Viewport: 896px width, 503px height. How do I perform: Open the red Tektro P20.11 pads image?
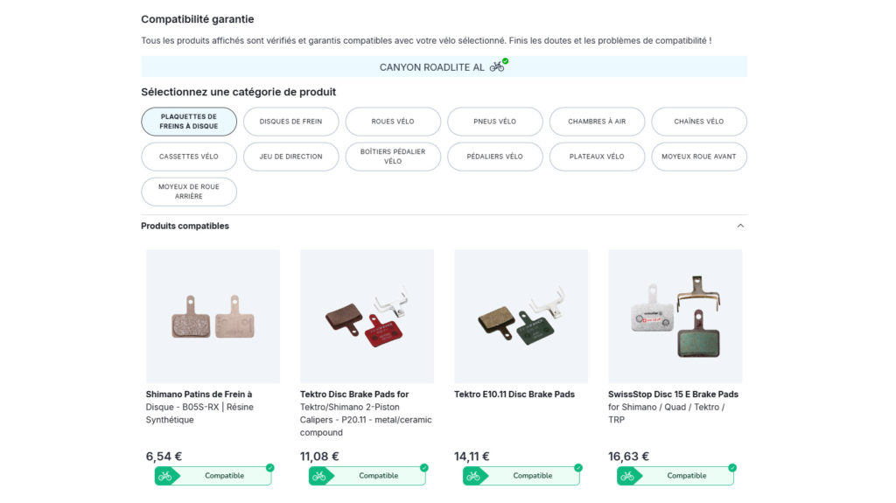click(367, 316)
